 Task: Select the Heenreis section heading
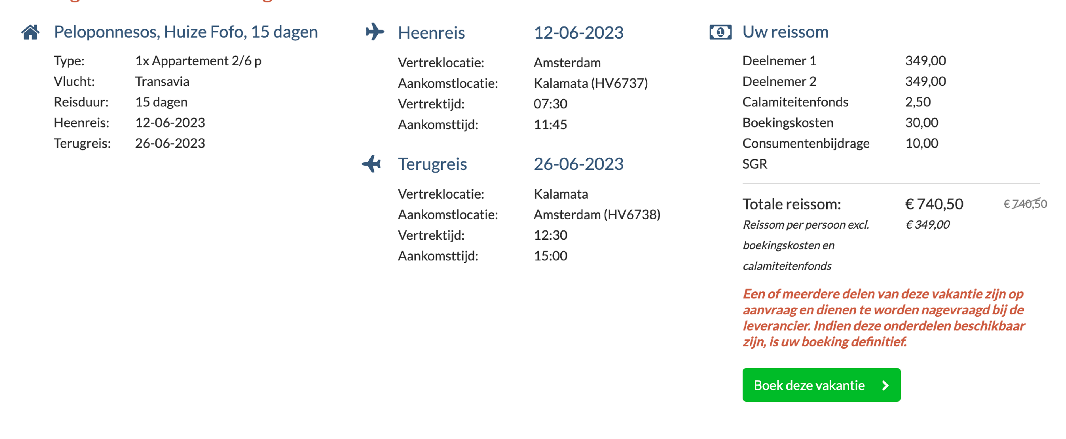[432, 32]
